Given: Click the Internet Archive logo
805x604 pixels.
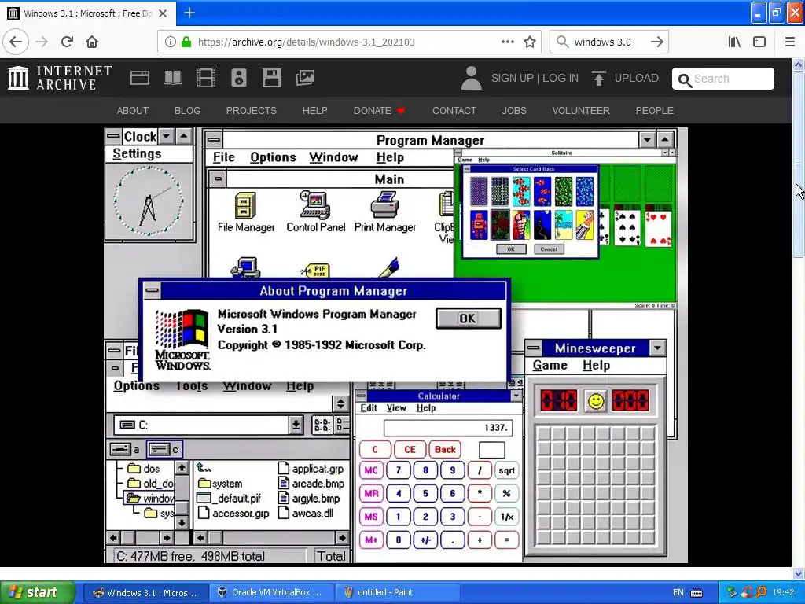Looking at the screenshot, I should click(x=60, y=78).
